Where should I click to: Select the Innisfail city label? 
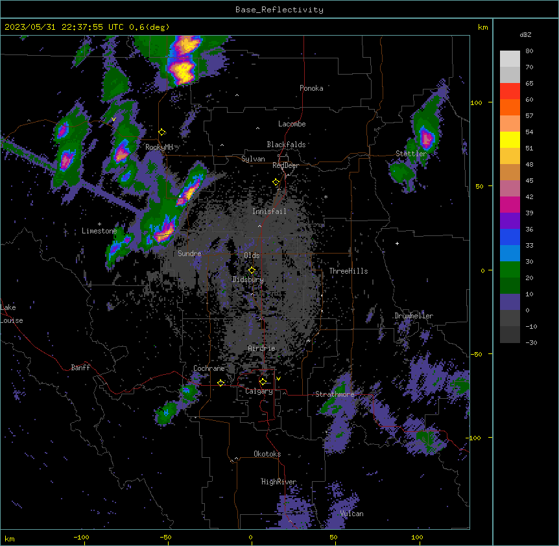tap(269, 211)
